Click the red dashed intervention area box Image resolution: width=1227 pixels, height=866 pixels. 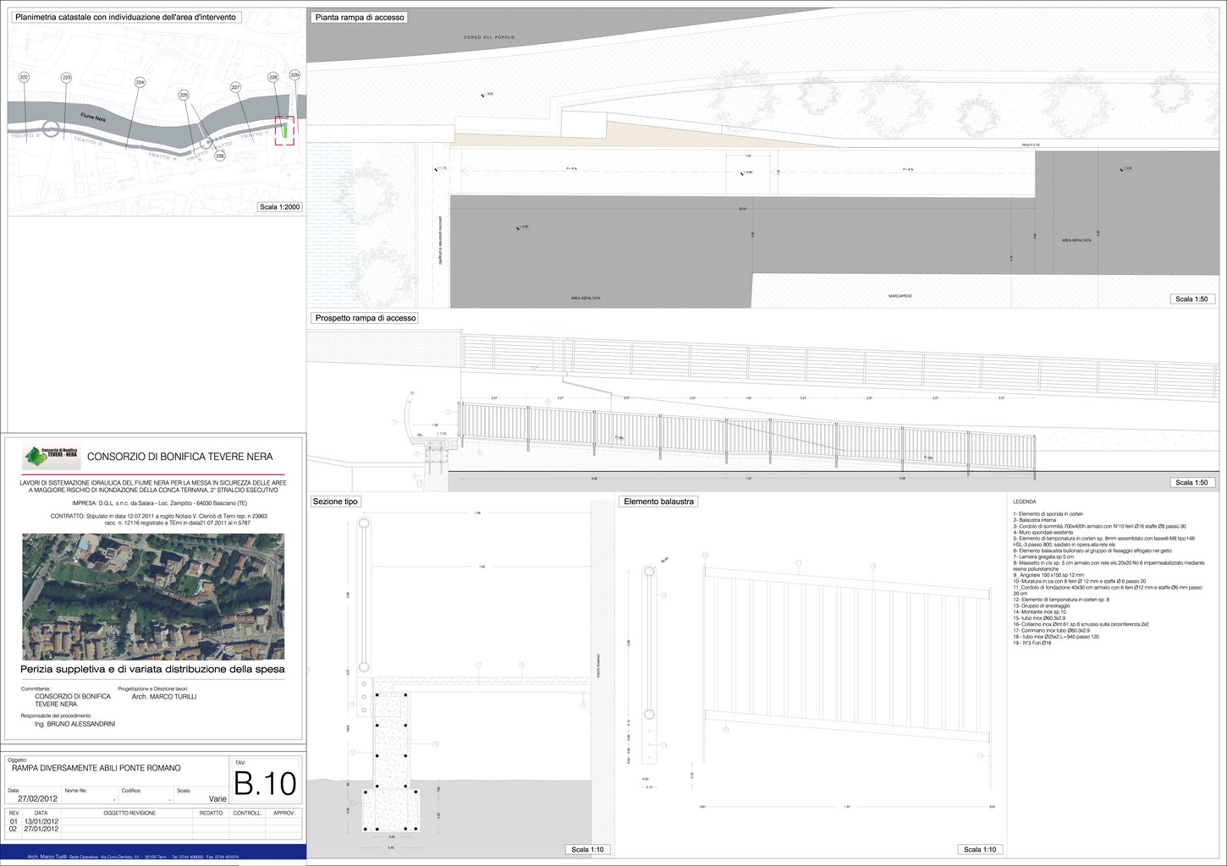(284, 130)
